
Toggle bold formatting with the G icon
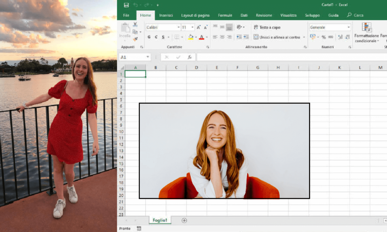tap(149, 37)
